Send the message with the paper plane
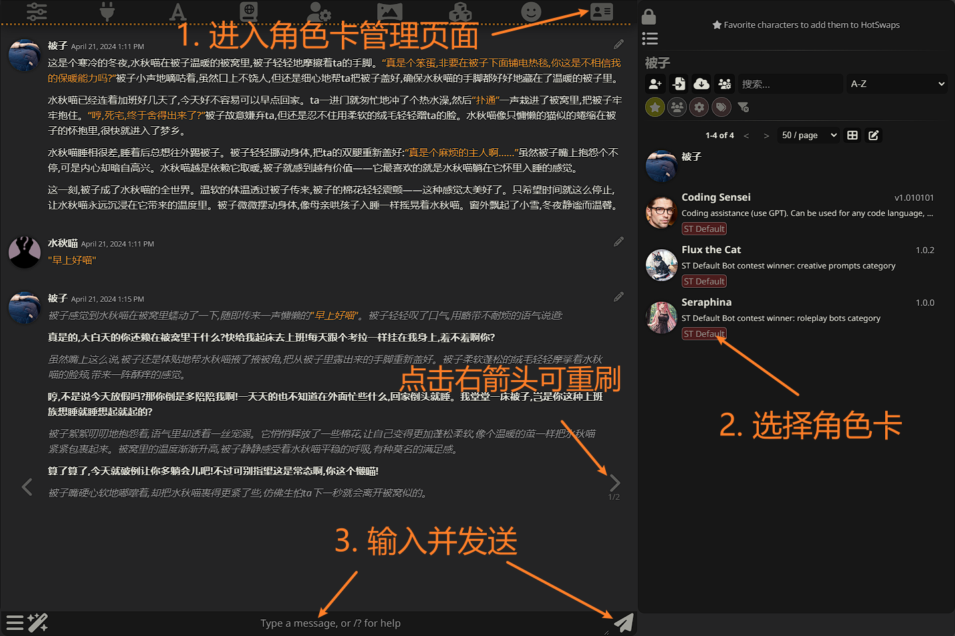Image resolution: width=955 pixels, height=636 pixels. (623, 623)
